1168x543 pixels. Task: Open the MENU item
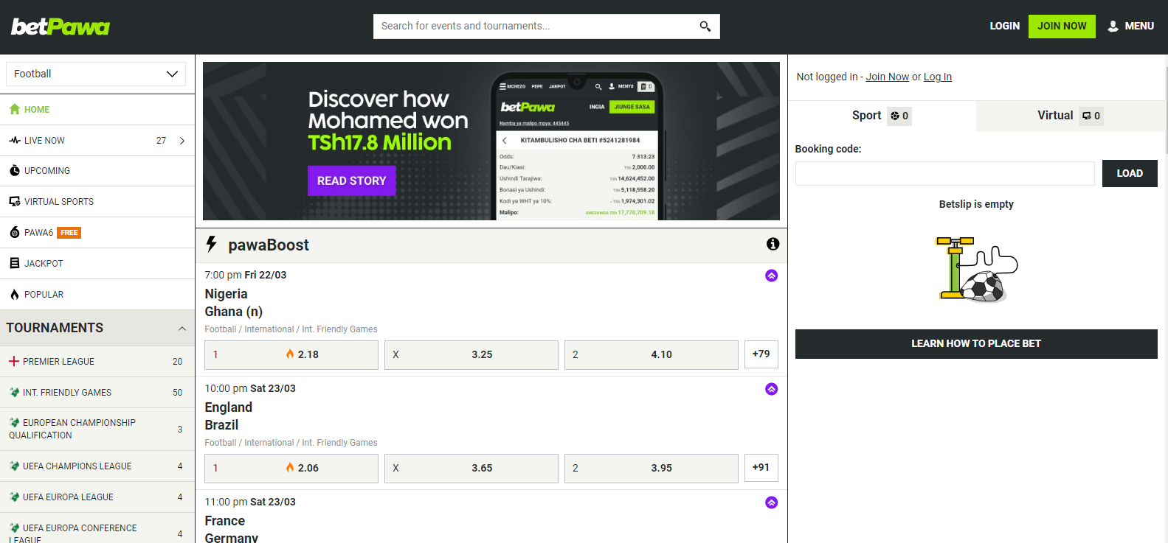click(x=1131, y=26)
